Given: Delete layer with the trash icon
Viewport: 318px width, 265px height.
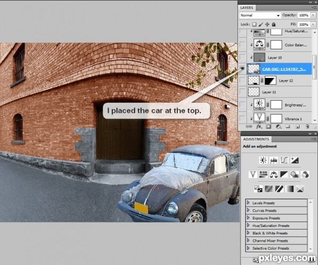Looking at the screenshot, I should 307,127.
